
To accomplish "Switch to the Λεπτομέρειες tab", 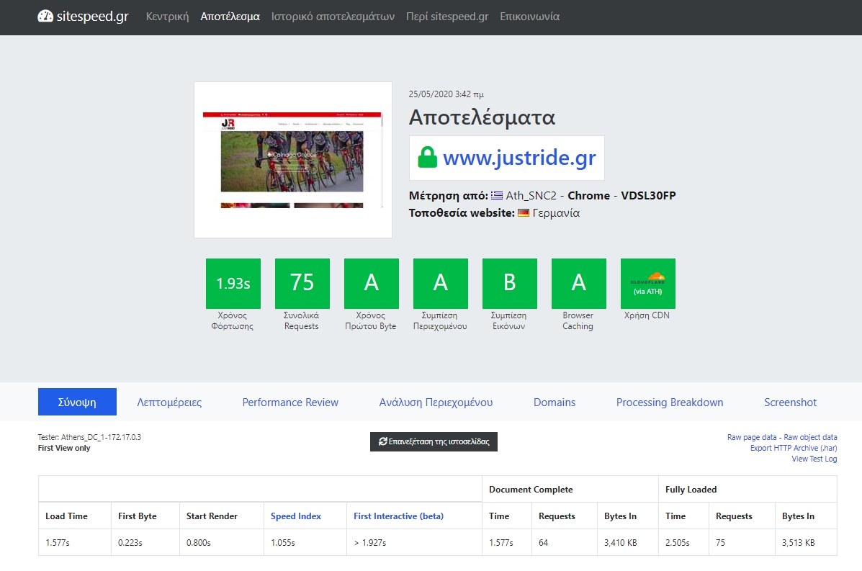I will point(169,402).
